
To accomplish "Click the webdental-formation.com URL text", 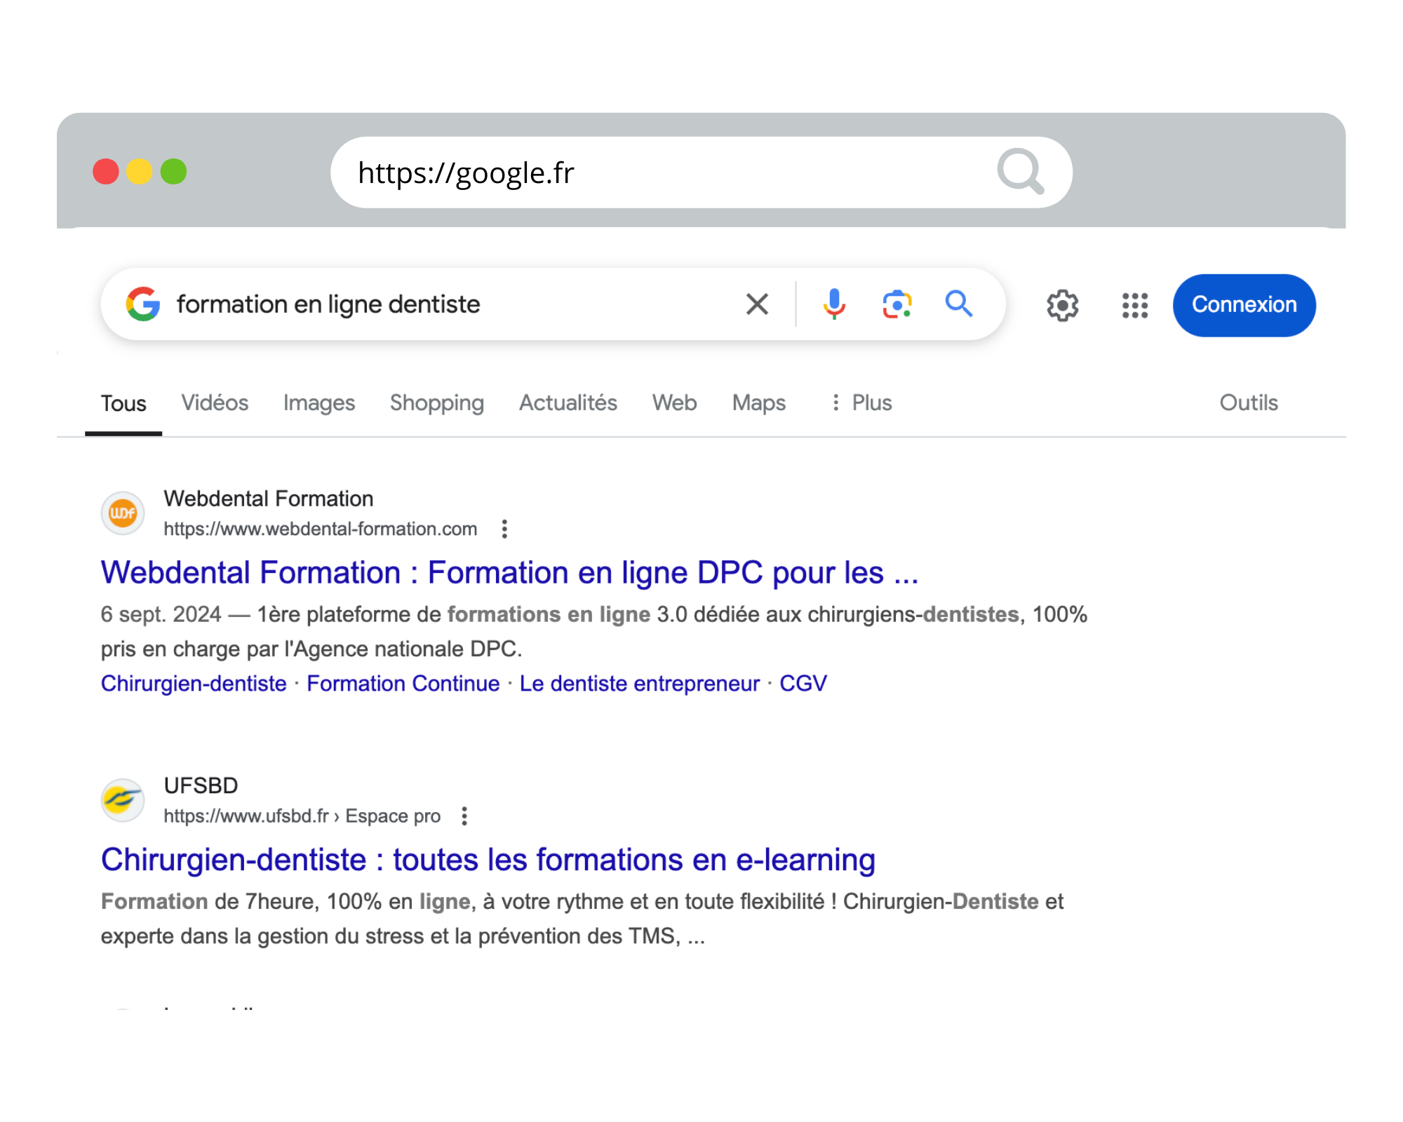I will (321, 529).
